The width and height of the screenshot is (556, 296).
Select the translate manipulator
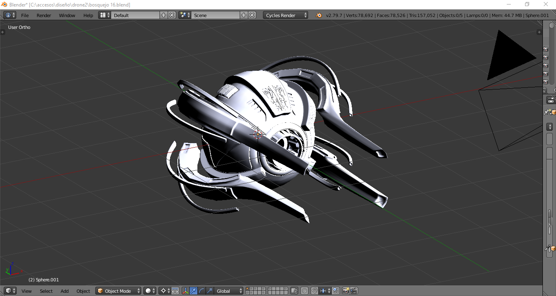(193, 291)
